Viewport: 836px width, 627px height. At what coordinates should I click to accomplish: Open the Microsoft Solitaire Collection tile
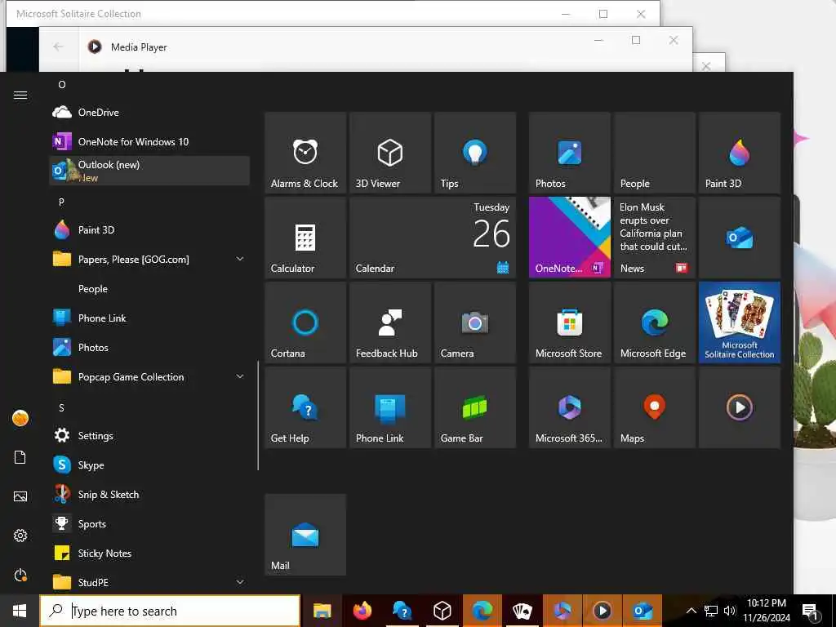pyautogui.click(x=740, y=322)
